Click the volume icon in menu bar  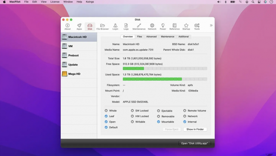tap(219, 2)
